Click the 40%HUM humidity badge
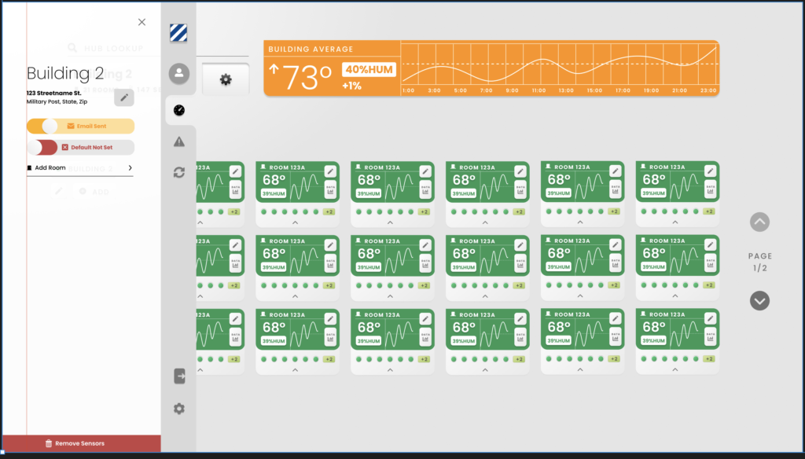The width and height of the screenshot is (805, 459). coord(369,69)
